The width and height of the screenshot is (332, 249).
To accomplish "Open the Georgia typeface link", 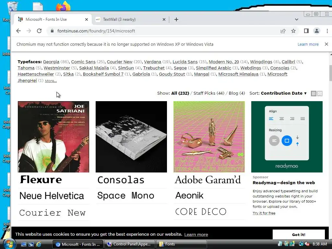I will coord(51,62).
